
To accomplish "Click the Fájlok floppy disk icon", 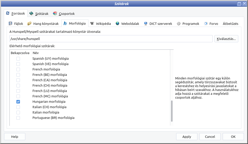I will [x=10, y=24].
